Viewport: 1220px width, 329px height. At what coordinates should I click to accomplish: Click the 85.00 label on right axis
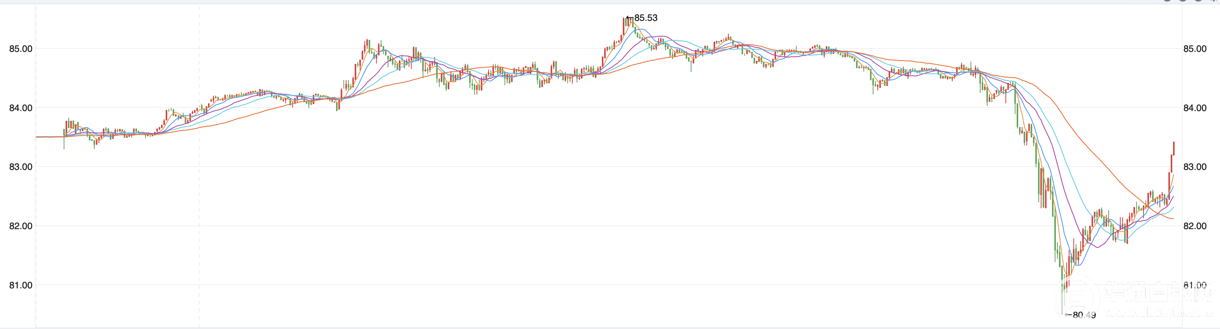tap(1195, 49)
